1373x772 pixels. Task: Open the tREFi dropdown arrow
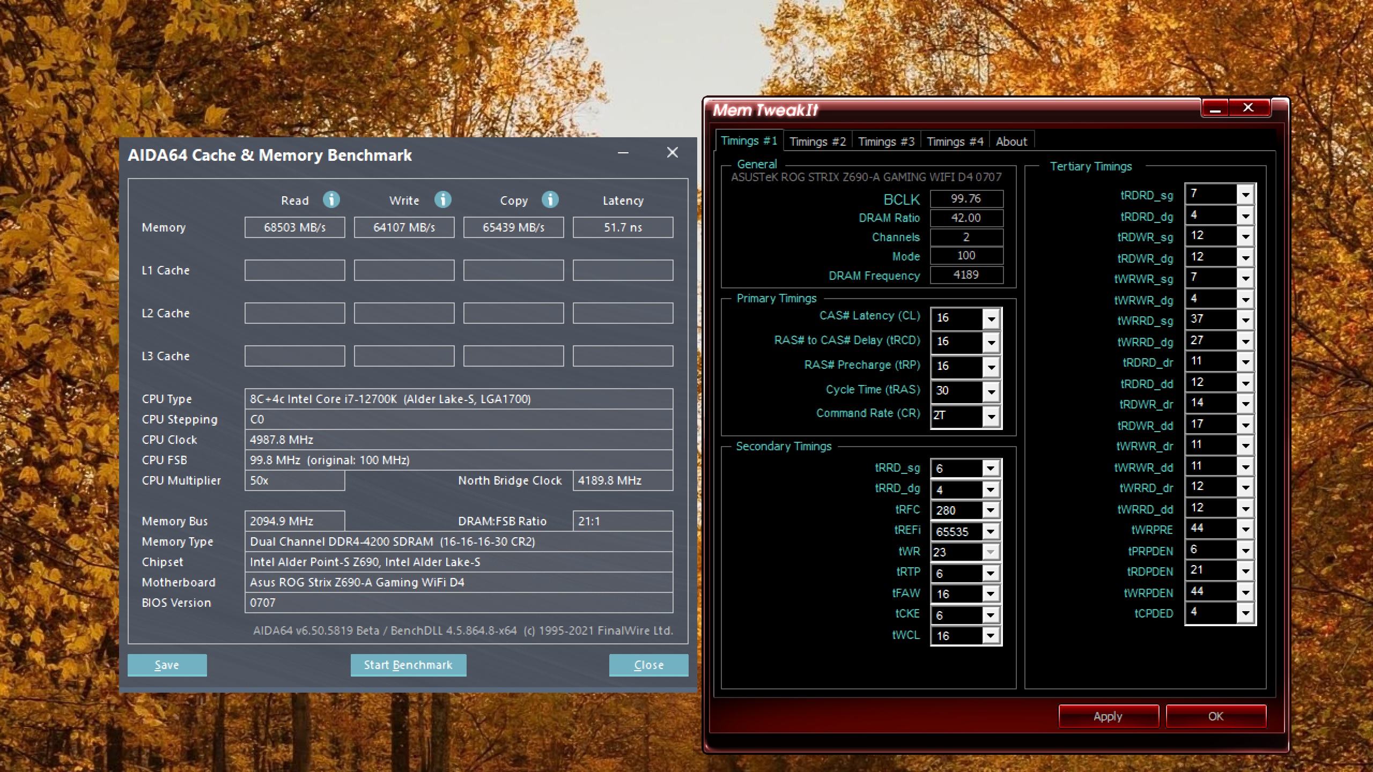(x=990, y=531)
